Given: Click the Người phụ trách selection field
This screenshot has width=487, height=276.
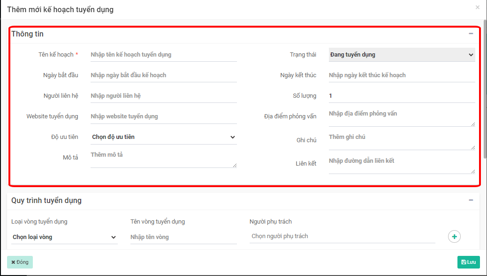Looking at the screenshot, I should [342, 236].
